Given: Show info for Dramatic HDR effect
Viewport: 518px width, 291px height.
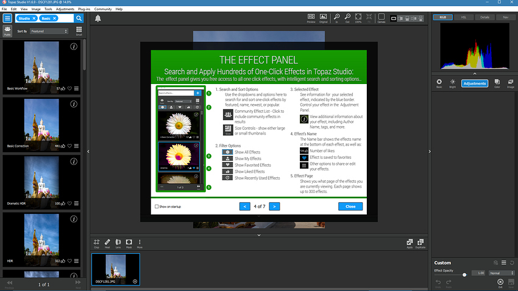Looking at the screenshot, I should point(74,161).
